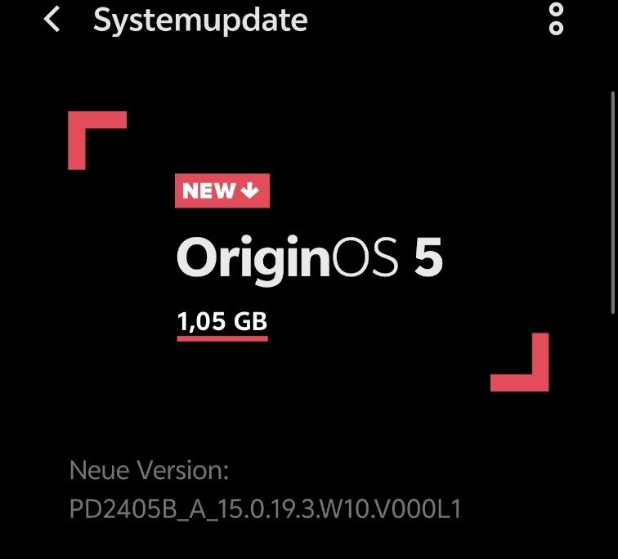Click the NEW text in red badge
Image resolution: width=618 pixels, height=559 pixels.
tap(209, 190)
